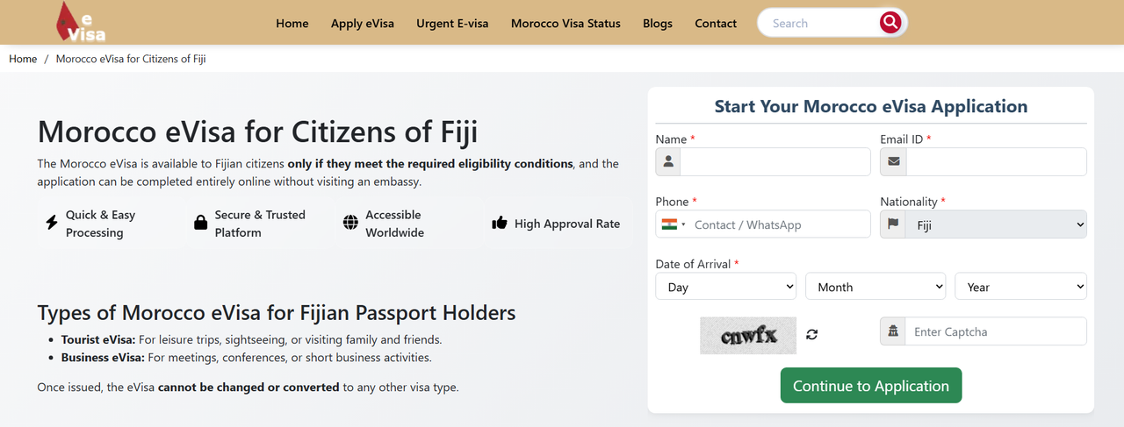Screen dimensions: 1124x427
Task: Go to Morocco Visa Status page
Action: pos(566,24)
